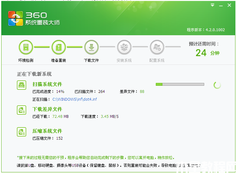Viewport: 237px width, 173px height.
Task: Click the download speed 3.45 MB/S
Action: (110, 117)
